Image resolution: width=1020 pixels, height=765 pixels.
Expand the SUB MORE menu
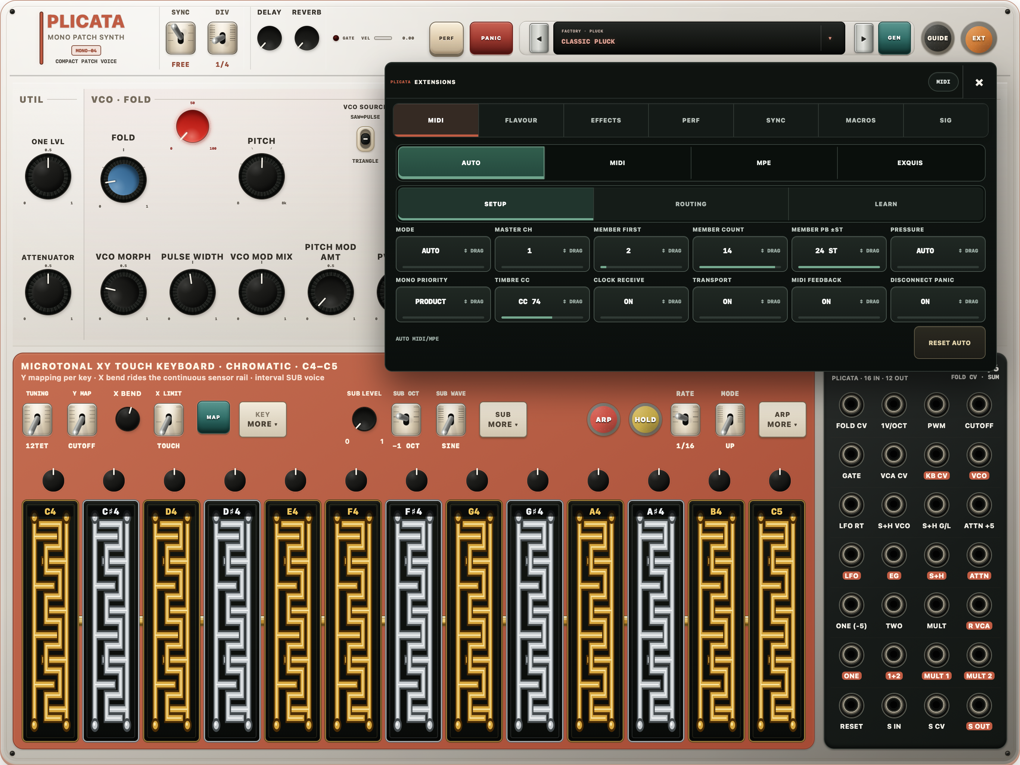point(503,419)
